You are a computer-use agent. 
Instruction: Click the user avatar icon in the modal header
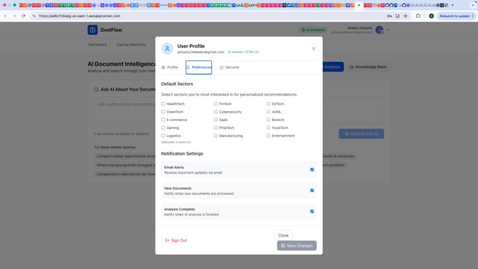point(167,49)
